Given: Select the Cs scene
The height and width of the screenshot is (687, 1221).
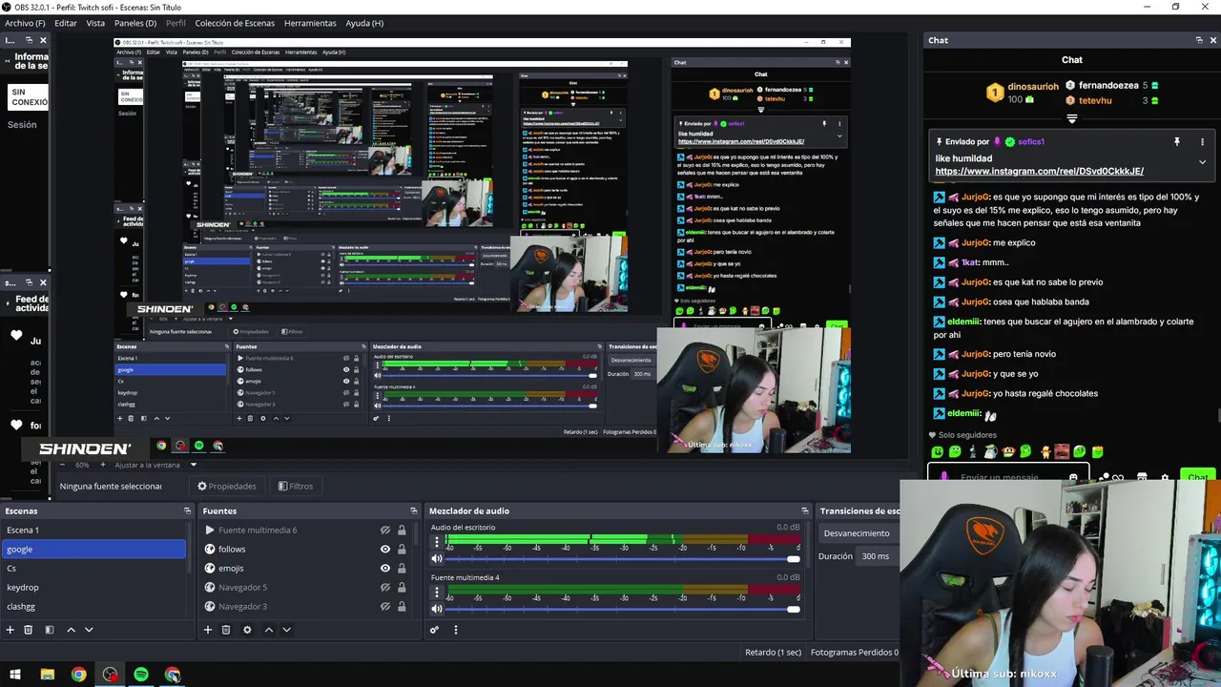Looking at the screenshot, I should pyautogui.click(x=93, y=569).
